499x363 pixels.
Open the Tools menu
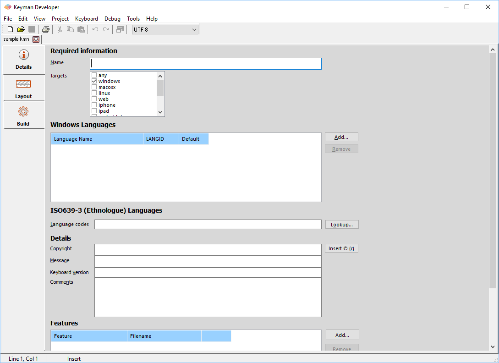point(133,19)
